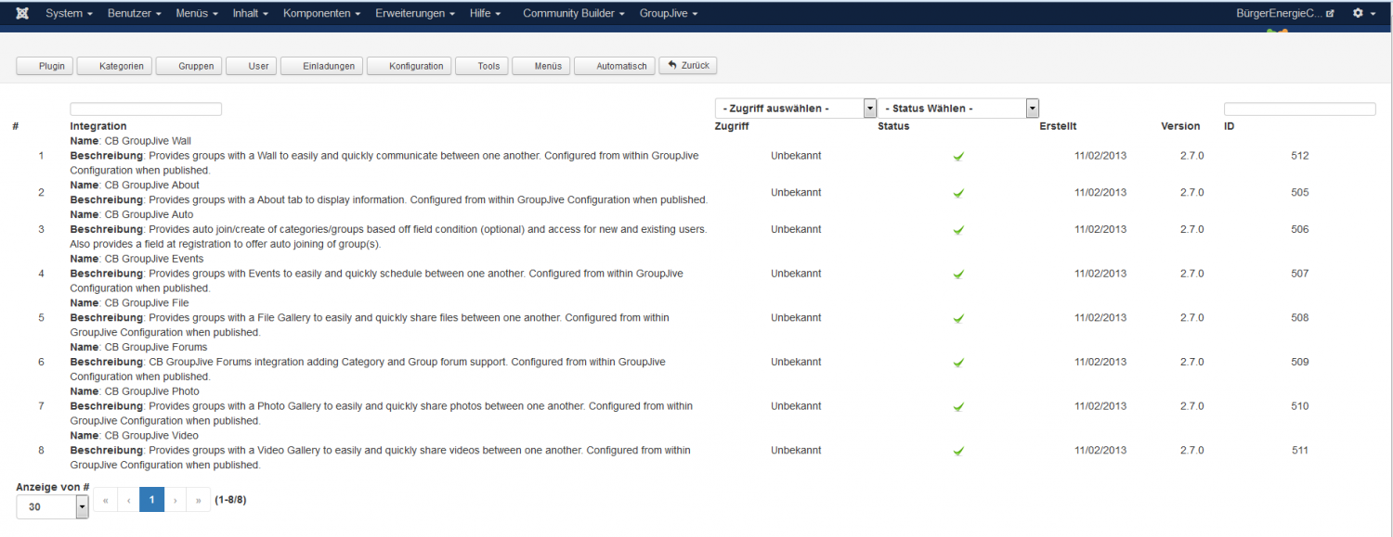1393x537 pixels.
Task: Open Konfiguration from the toolbar
Action: [410, 66]
